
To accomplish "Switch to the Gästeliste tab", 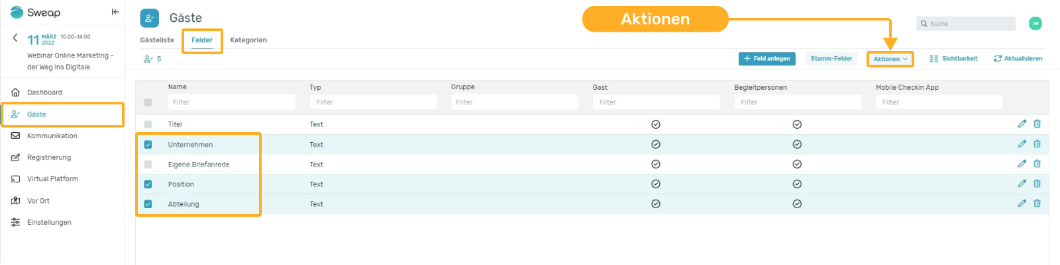I will (x=157, y=40).
